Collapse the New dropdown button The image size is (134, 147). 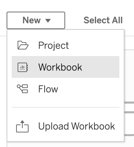point(36,20)
